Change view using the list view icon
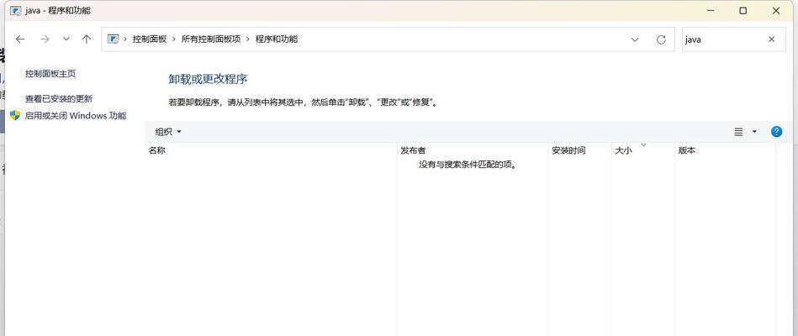This screenshot has width=798, height=336. [738, 132]
